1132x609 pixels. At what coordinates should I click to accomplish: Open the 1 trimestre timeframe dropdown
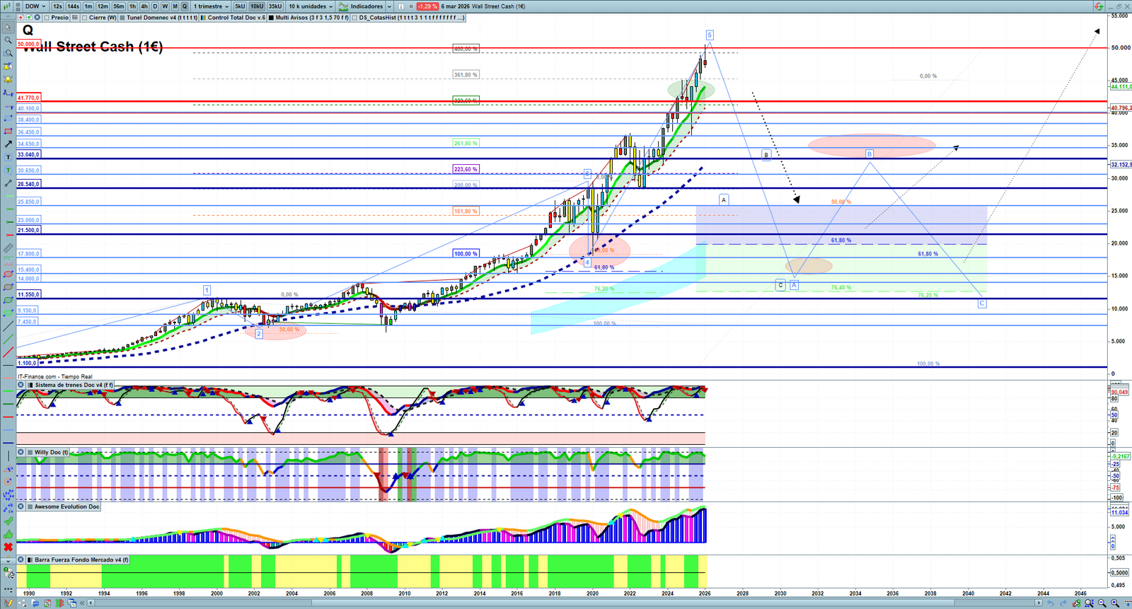[211, 6]
